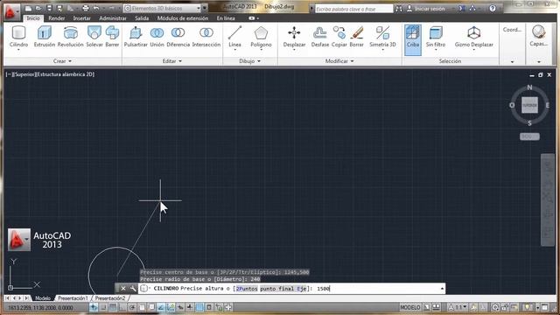Click the customize wrench in command line

(132, 288)
